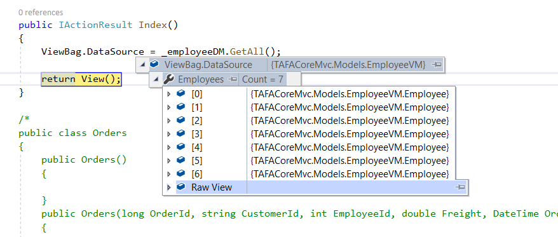Click the highlighted return View() statement

tap(81, 79)
